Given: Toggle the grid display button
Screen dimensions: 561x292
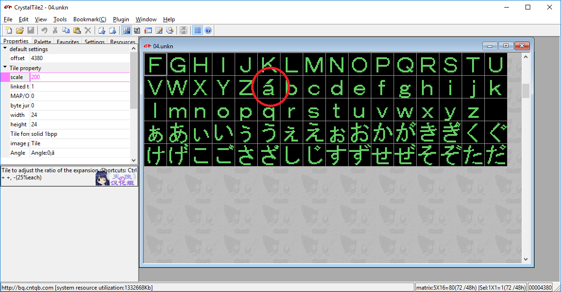Looking at the screenshot, I should (198, 30).
